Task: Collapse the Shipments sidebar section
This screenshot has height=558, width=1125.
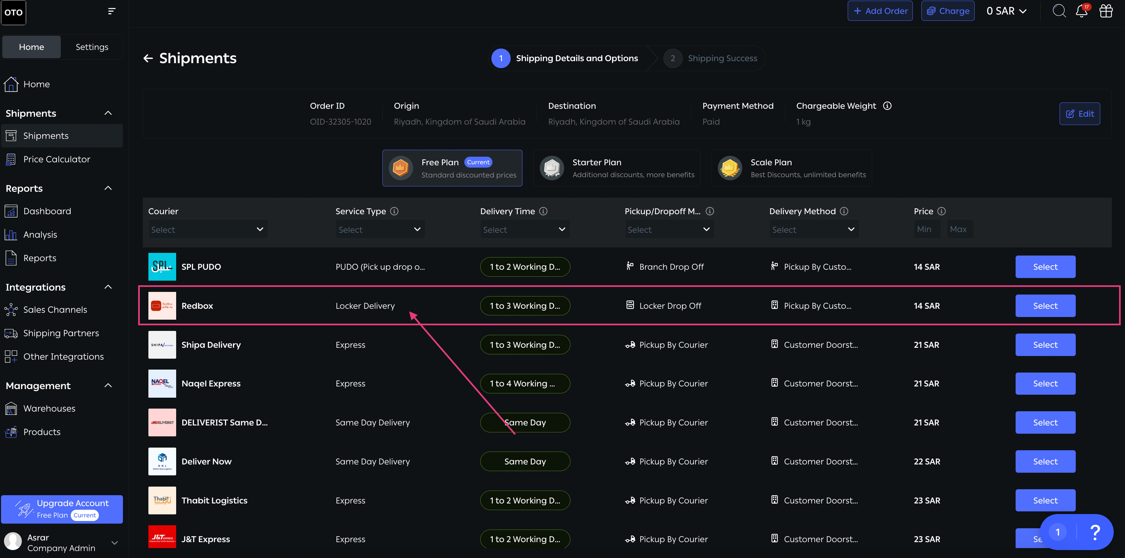Action: click(108, 113)
